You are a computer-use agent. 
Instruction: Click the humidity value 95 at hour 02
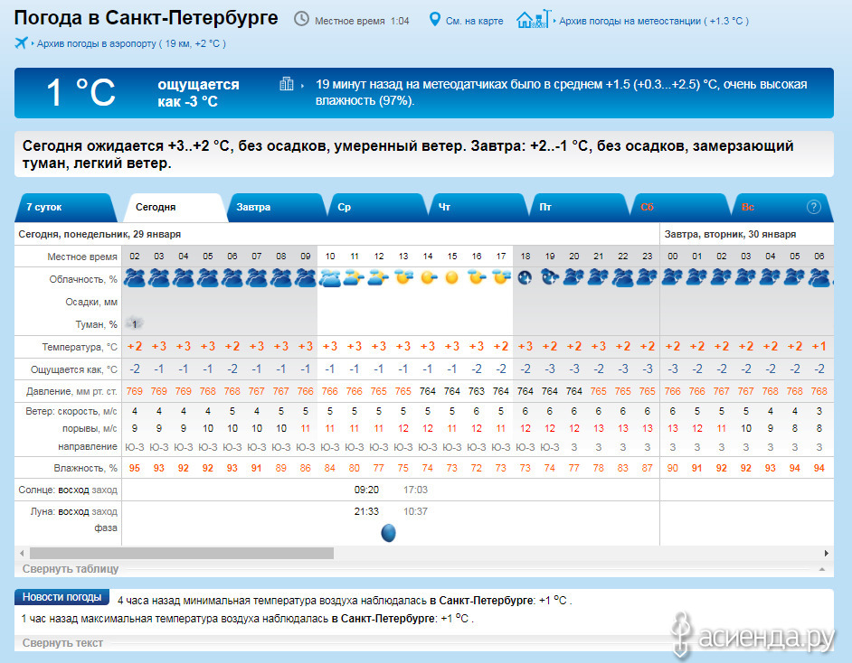134,468
